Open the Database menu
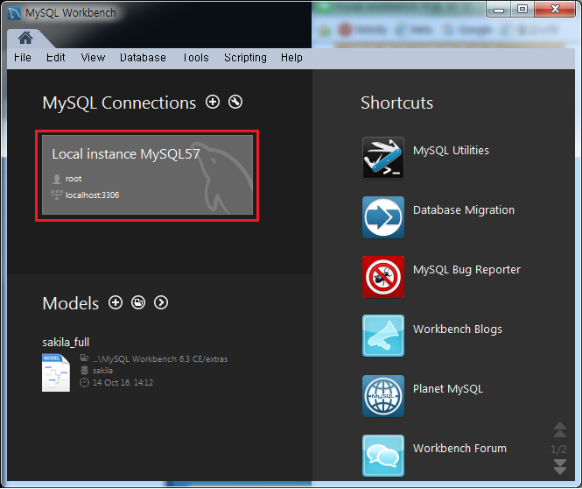Viewport: 582px width, 489px height. coord(143,58)
